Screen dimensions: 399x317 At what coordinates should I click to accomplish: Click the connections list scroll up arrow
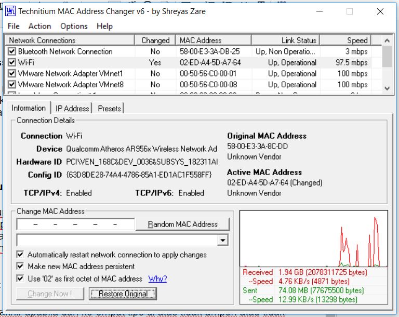pos(387,40)
